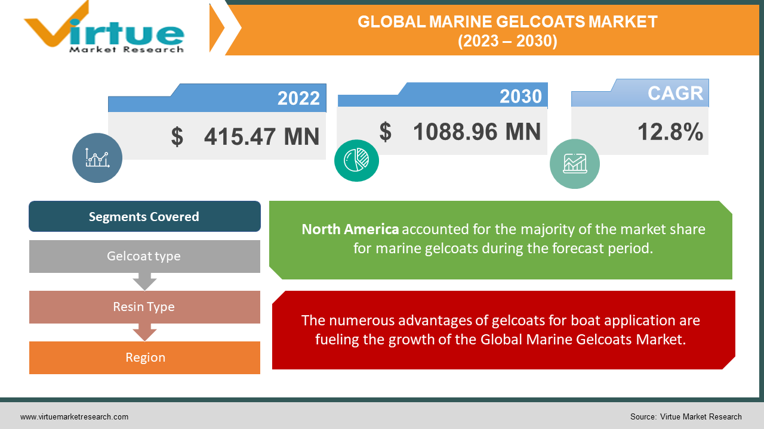This screenshot has width=764, height=429.
Task: Open the www.virtuemarketresearch.com link
Action: pos(74,417)
